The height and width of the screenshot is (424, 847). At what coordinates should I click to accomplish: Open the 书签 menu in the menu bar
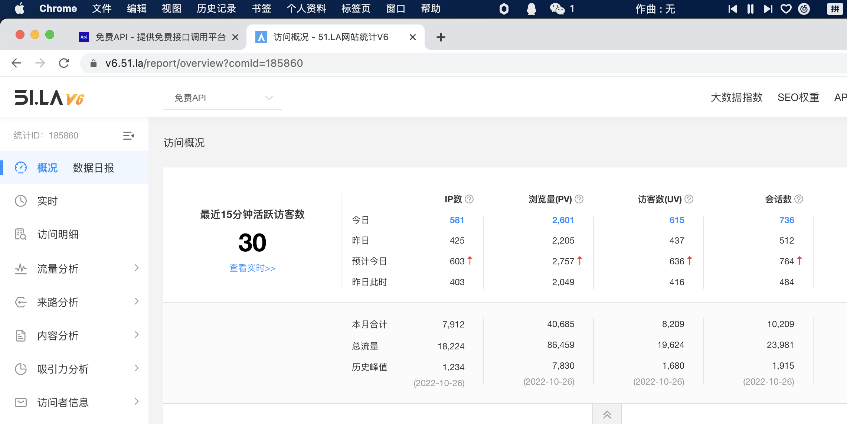point(261,9)
